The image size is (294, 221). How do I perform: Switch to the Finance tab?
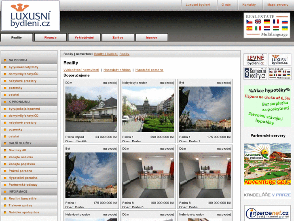coord(51,37)
